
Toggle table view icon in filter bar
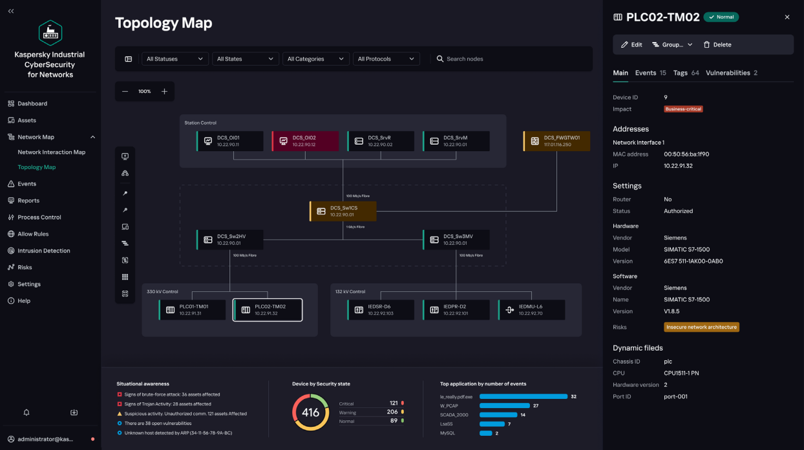(129, 59)
